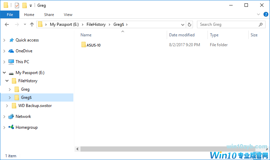This screenshot has height=160, width=270.
Task: Click the Refresh button beside address bar
Action: point(190,24)
